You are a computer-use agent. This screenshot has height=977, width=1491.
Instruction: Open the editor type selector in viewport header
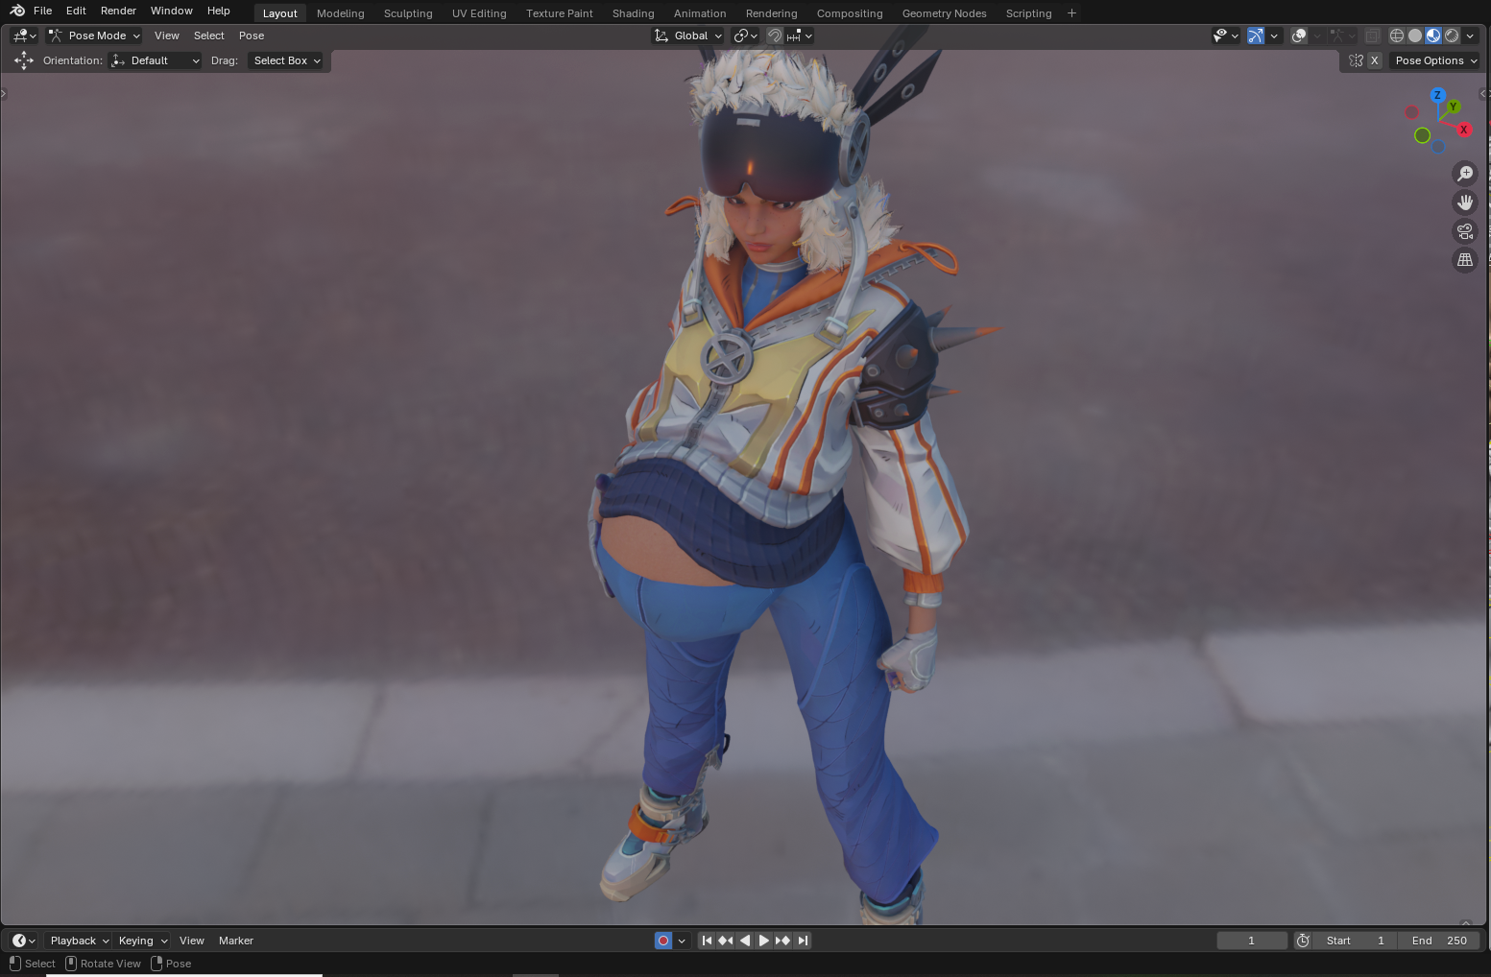(x=24, y=36)
